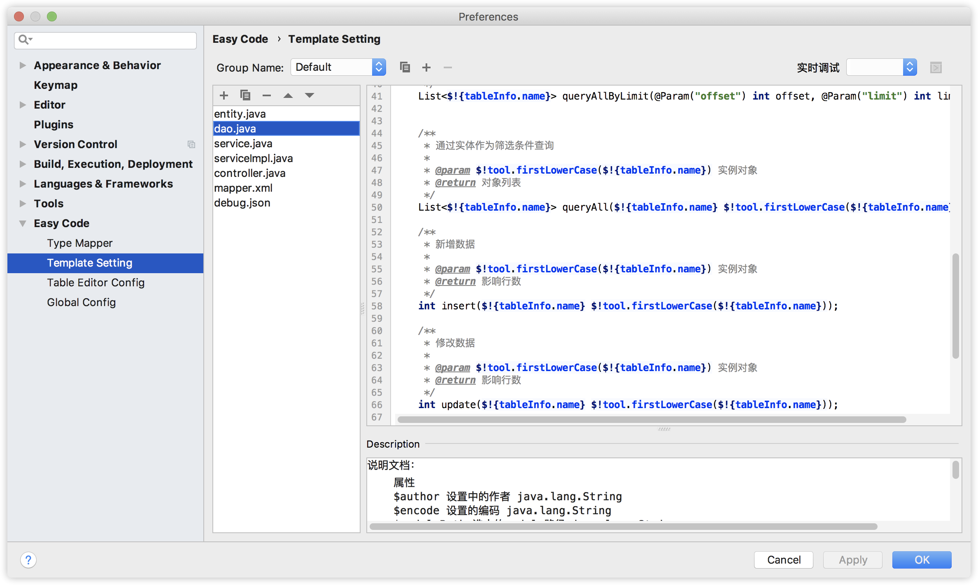This screenshot has height=585, width=978.
Task: Select the entity.java template file
Action: tap(239, 114)
